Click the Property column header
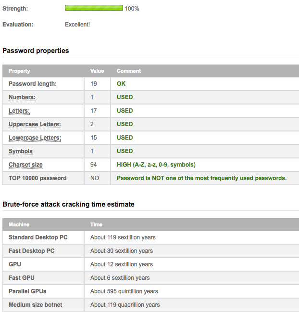 click(19, 71)
